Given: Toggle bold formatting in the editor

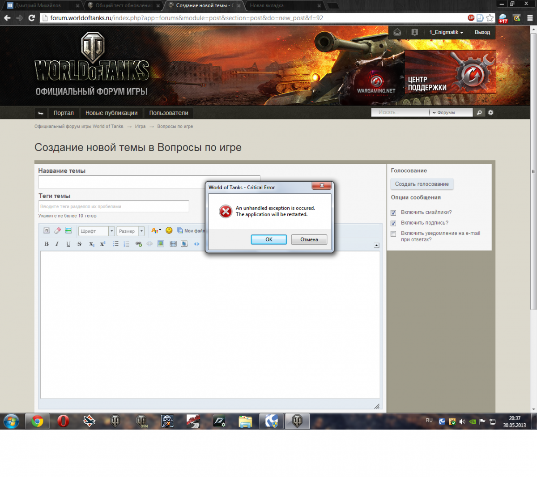Looking at the screenshot, I should pyautogui.click(x=47, y=244).
